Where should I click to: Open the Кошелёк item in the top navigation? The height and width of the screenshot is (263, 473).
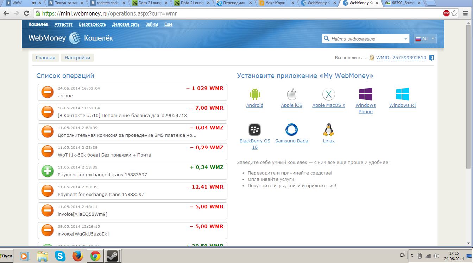(38, 24)
